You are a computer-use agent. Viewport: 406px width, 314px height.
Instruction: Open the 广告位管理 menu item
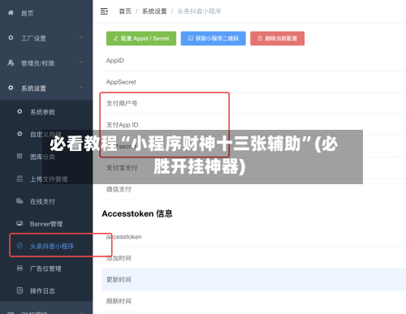pyautogui.click(x=45, y=269)
